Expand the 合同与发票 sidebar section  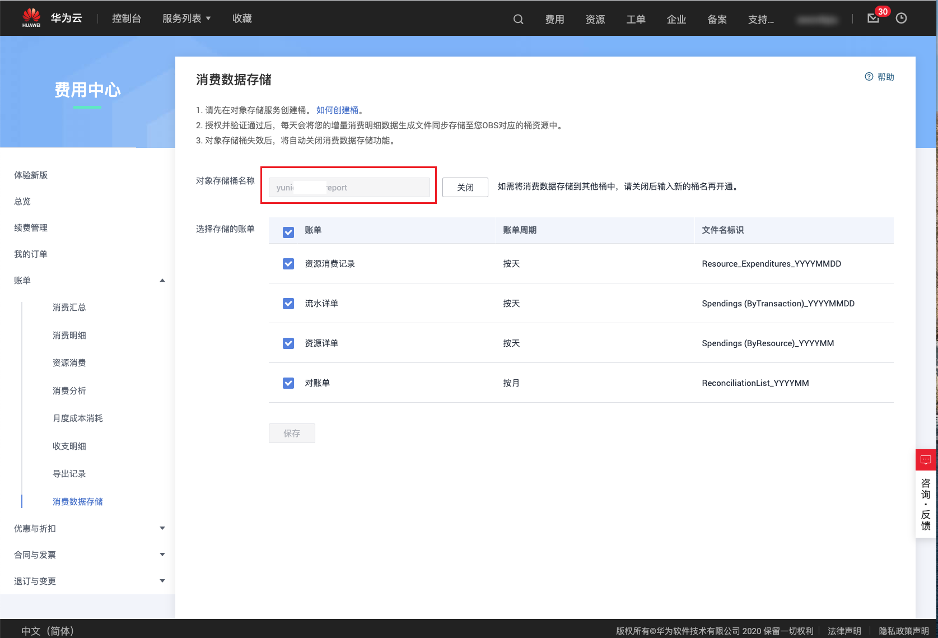click(x=162, y=555)
